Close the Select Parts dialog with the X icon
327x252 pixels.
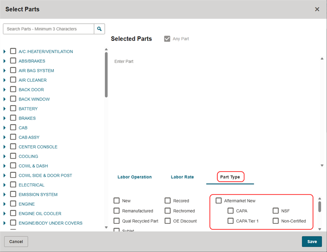pyautogui.click(x=317, y=9)
